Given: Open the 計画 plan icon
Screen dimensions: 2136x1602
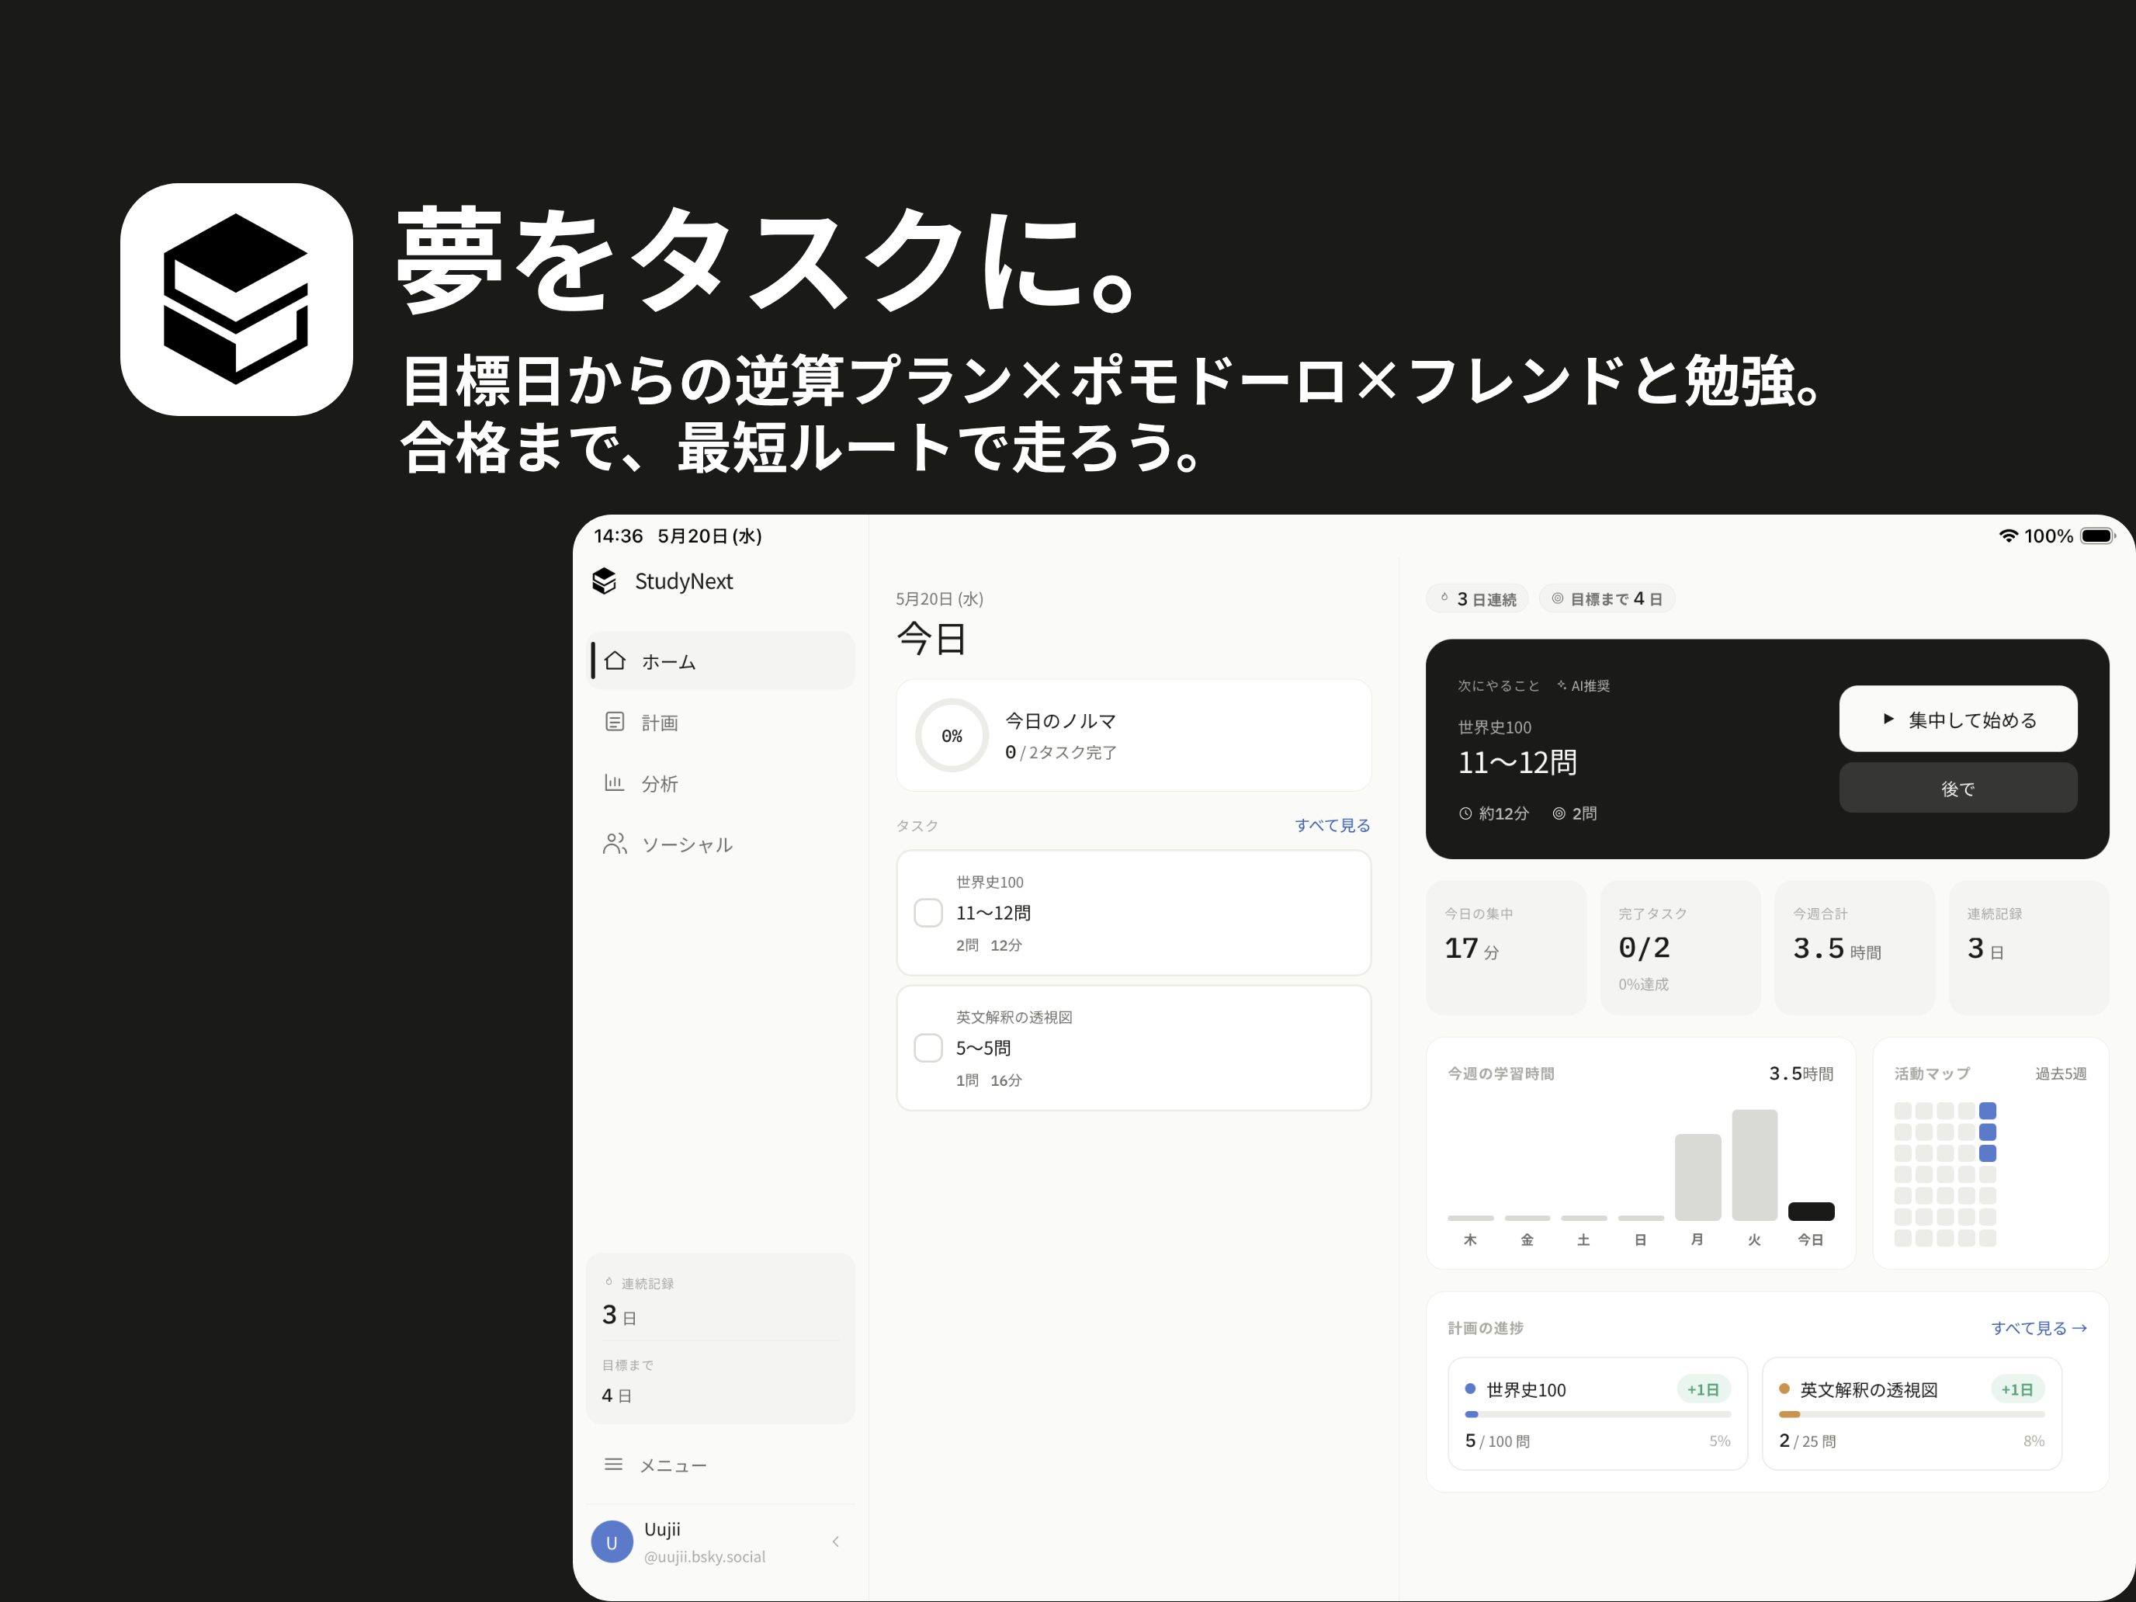Looking at the screenshot, I should point(615,721).
